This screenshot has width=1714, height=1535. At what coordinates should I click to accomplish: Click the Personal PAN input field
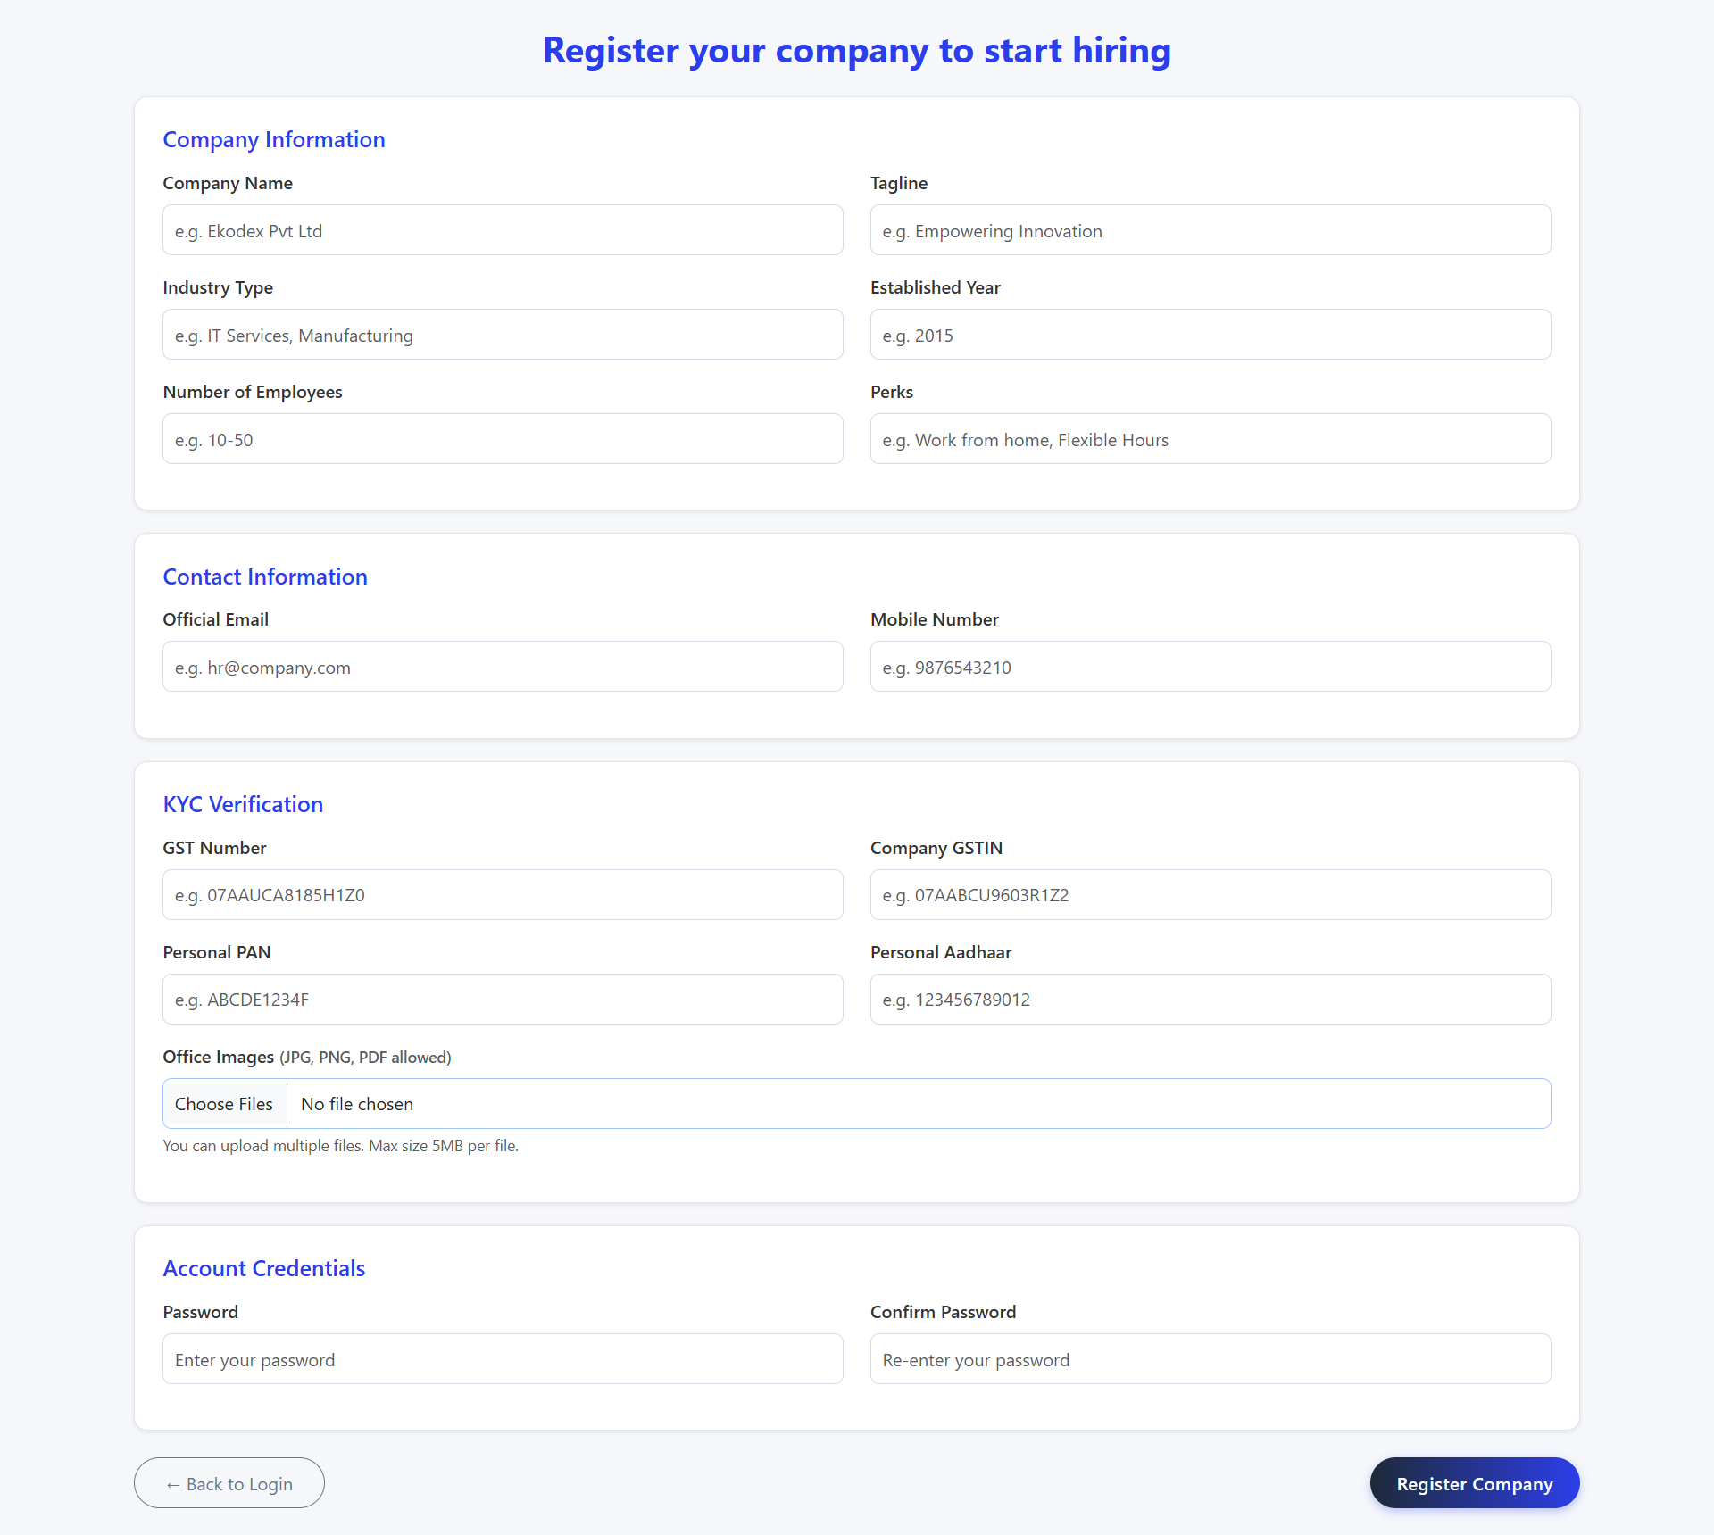point(502,999)
